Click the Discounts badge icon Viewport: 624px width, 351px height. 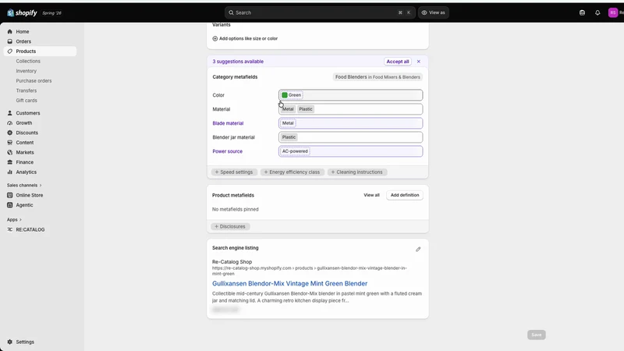coord(10,133)
